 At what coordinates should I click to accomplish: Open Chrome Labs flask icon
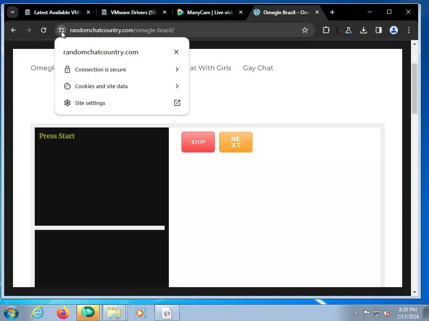(348, 30)
